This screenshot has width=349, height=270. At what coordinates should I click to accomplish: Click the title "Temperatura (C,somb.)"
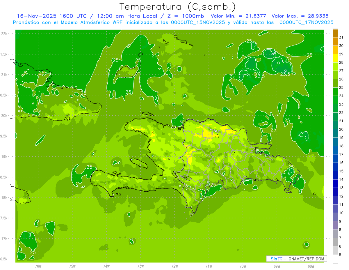(178, 7)
